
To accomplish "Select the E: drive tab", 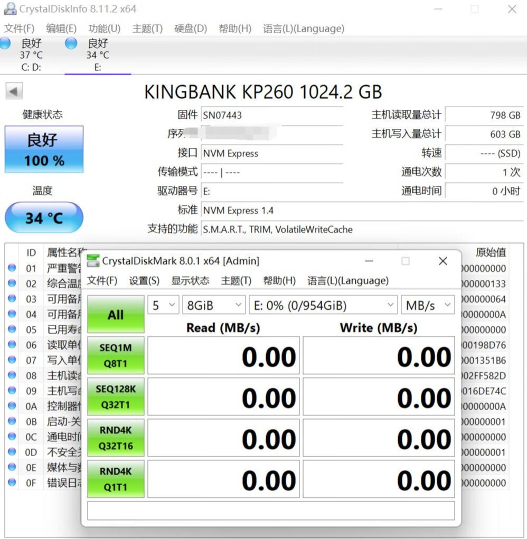I will [x=98, y=55].
